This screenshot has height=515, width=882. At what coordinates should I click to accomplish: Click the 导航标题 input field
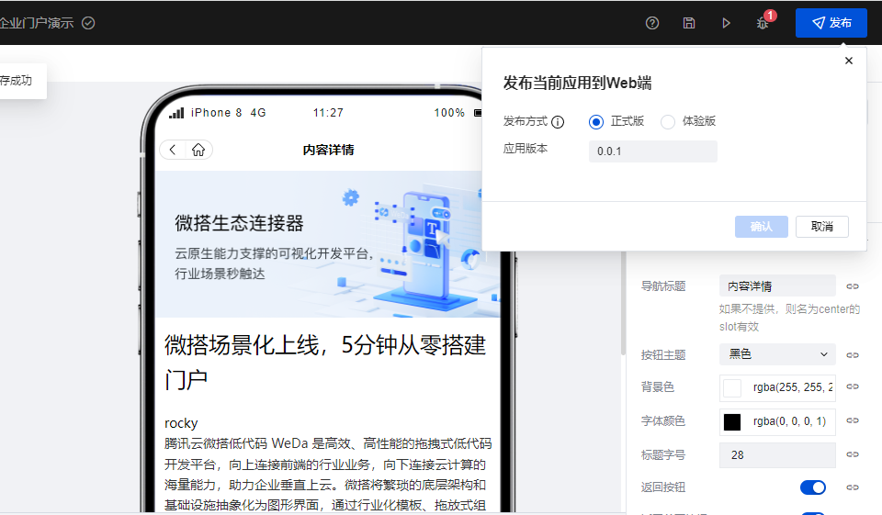coord(777,286)
